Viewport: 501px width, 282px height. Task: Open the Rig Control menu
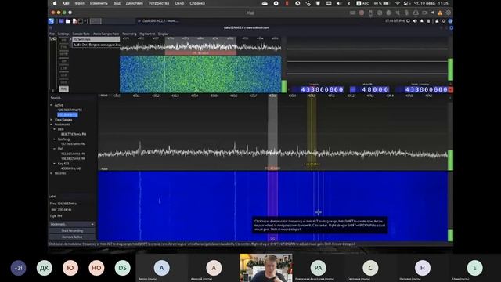point(147,34)
